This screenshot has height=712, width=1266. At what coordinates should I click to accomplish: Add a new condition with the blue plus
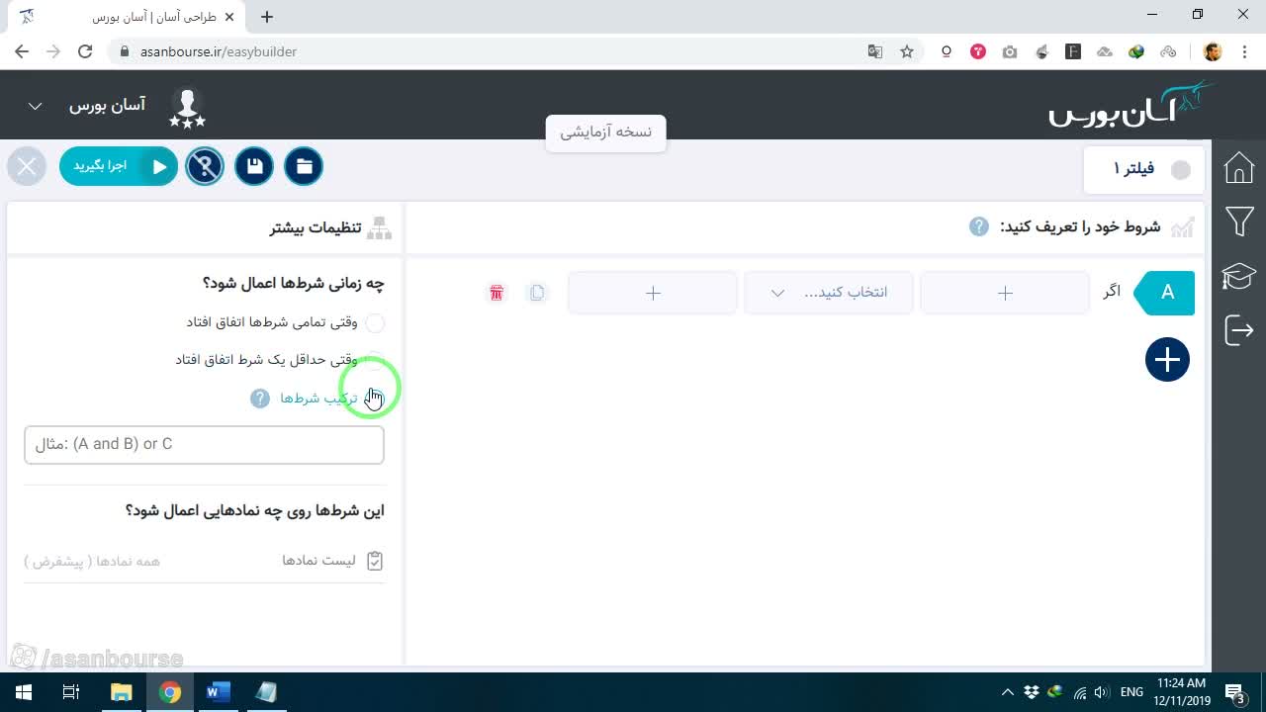(1167, 360)
